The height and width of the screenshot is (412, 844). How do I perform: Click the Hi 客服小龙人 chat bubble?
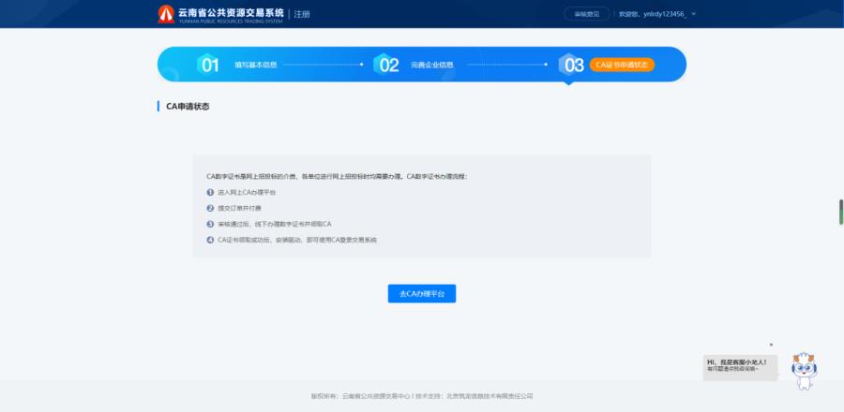coord(740,367)
